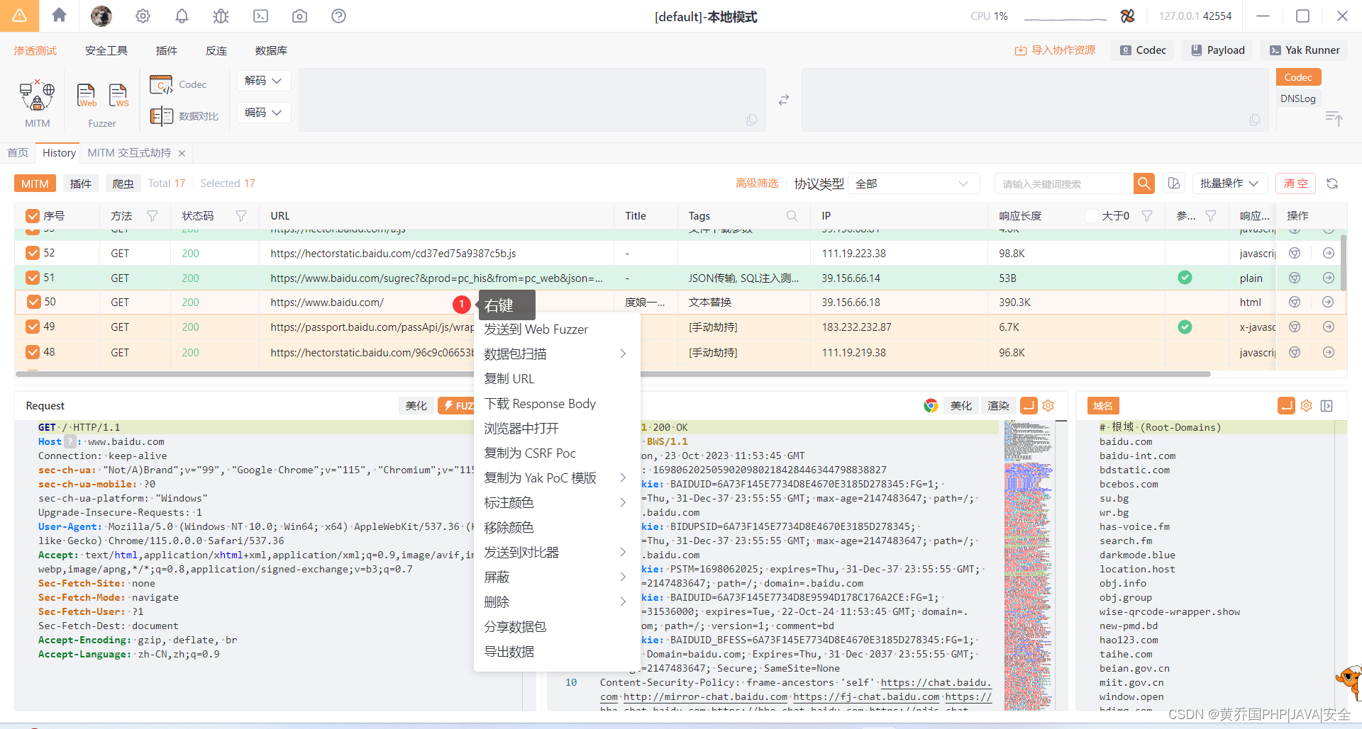The height and width of the screenshot is (729, 1362).
Task: Expand the 解码 dropdown
Action: tap(263, 81)
